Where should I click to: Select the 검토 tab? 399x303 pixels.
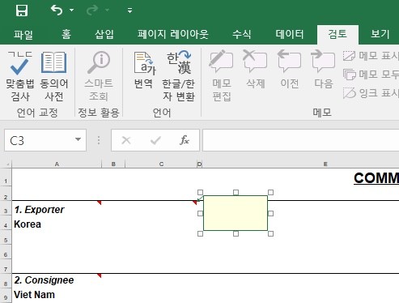337,35
